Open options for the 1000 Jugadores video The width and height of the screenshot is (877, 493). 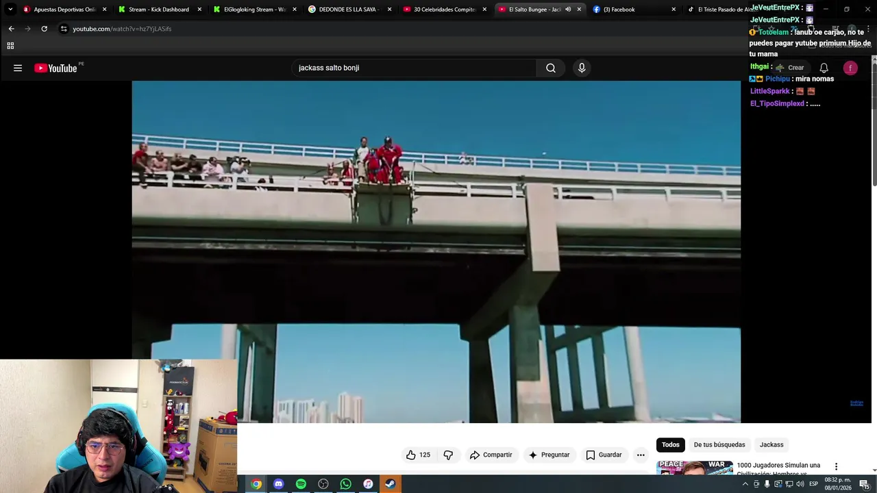(836, 466)
